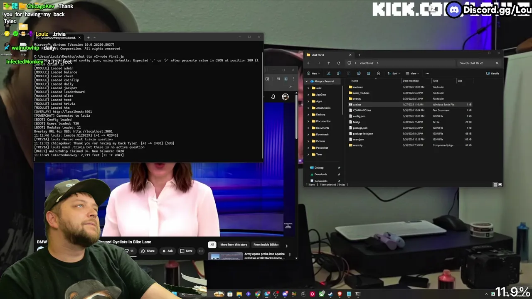Open the View dropdown in File Explorer
Image resolution: width=532 pixels, height=299 pixels.
point(412,74)
